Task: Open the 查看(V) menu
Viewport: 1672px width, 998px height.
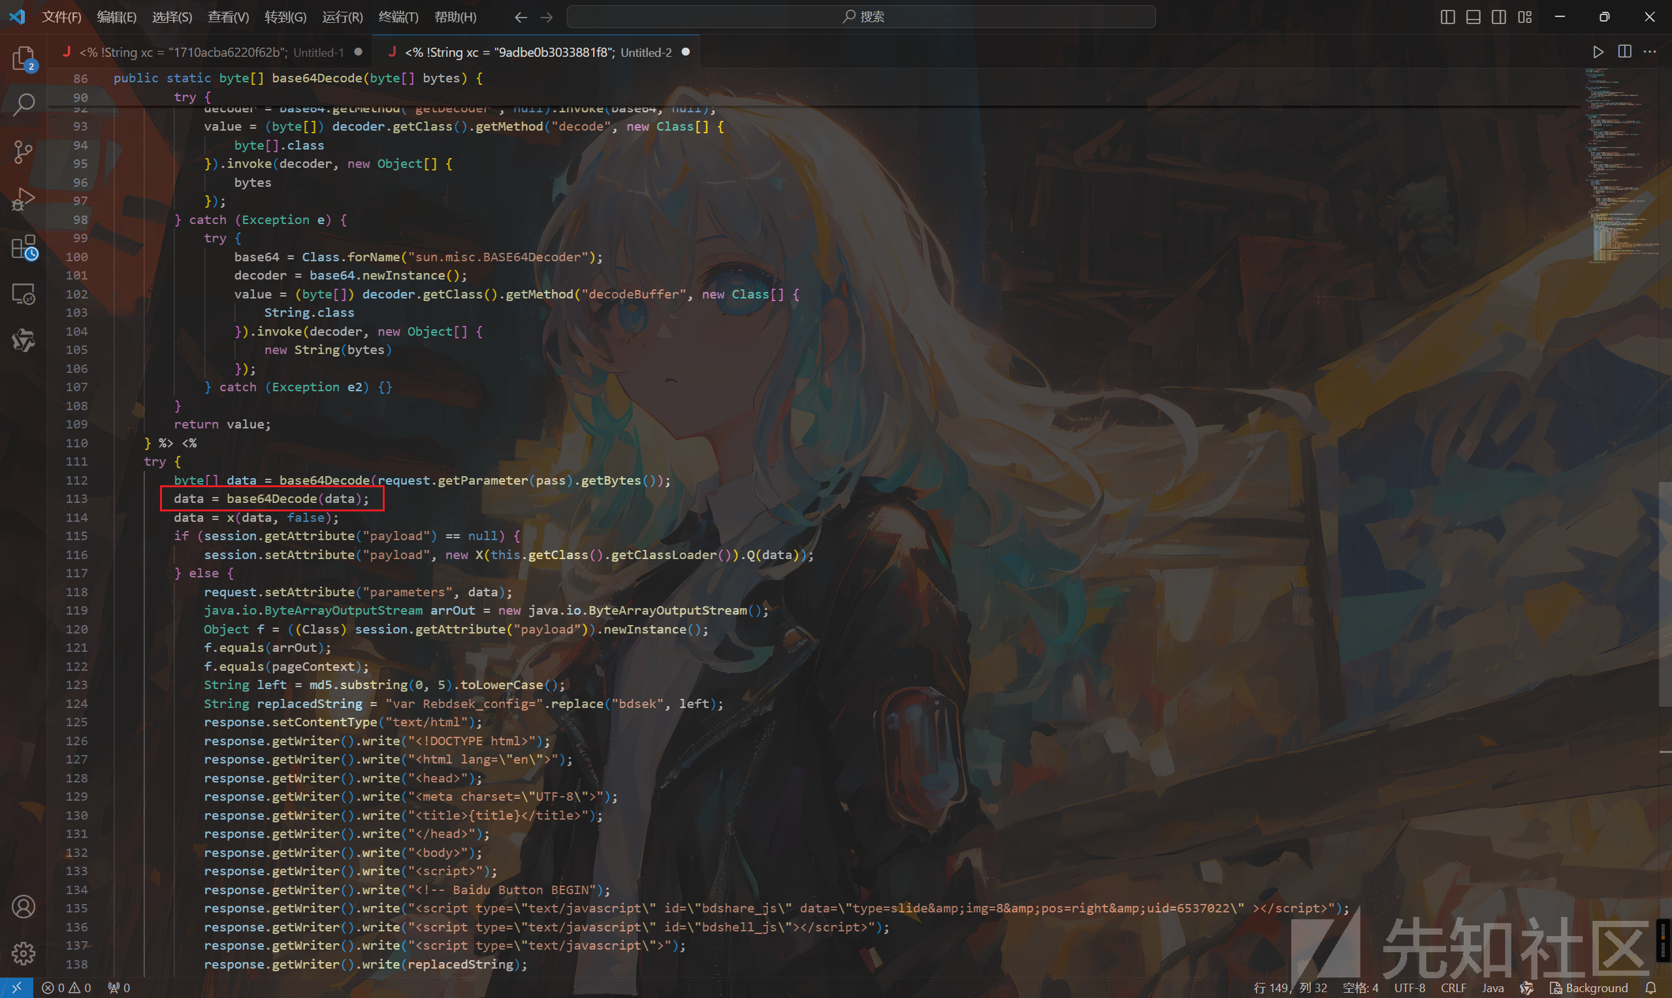Action: [x=228, y=17]
